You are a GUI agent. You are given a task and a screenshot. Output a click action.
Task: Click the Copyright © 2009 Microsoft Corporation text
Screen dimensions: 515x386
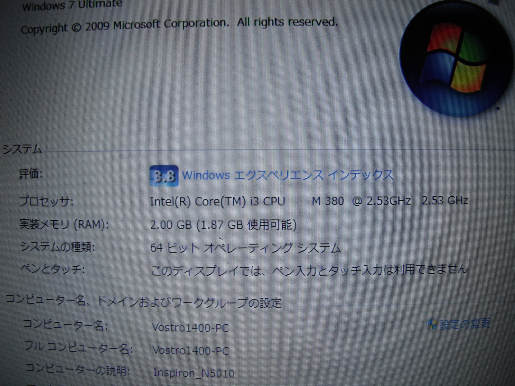coord(125,26)
